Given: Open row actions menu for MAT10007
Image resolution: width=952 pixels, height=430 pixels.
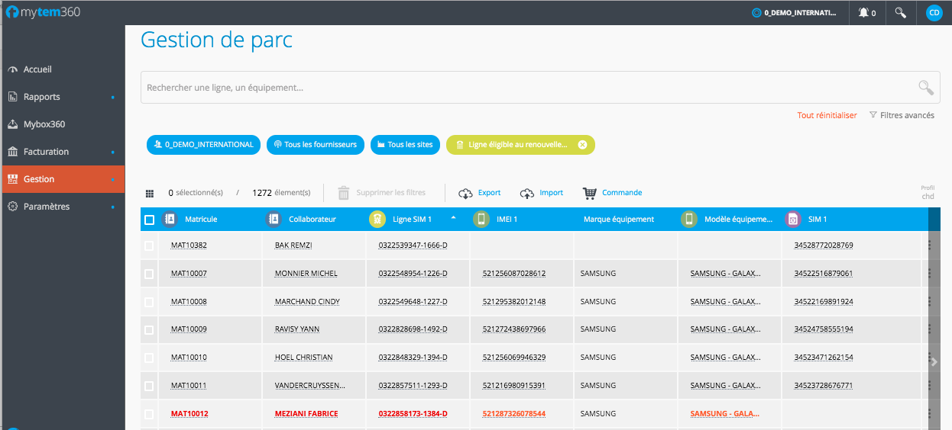Looking at the screenshot, I should coord(930,273).
